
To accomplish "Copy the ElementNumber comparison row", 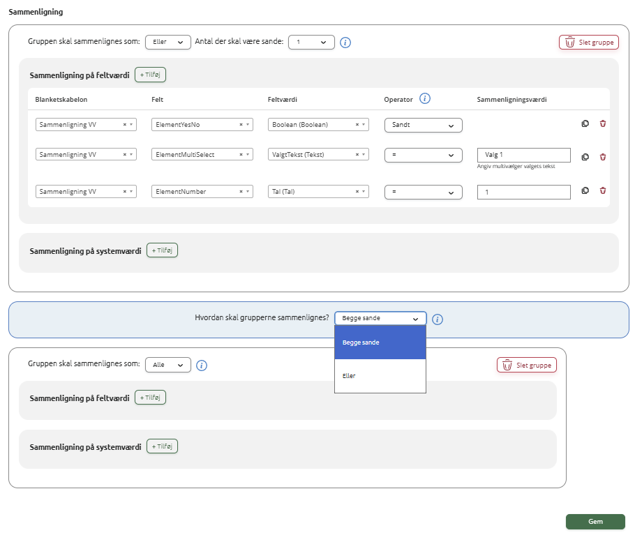I will tap(585, 190).
